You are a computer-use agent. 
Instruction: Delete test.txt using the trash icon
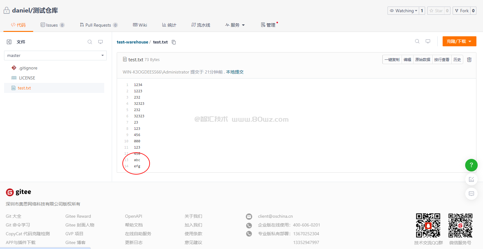point(469,60)
